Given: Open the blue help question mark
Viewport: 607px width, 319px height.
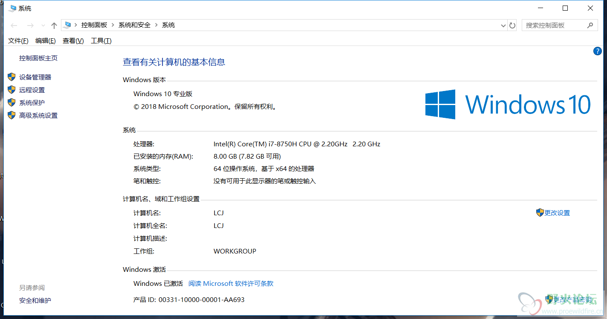Looking at the screenshot, I should click(597, 51).
